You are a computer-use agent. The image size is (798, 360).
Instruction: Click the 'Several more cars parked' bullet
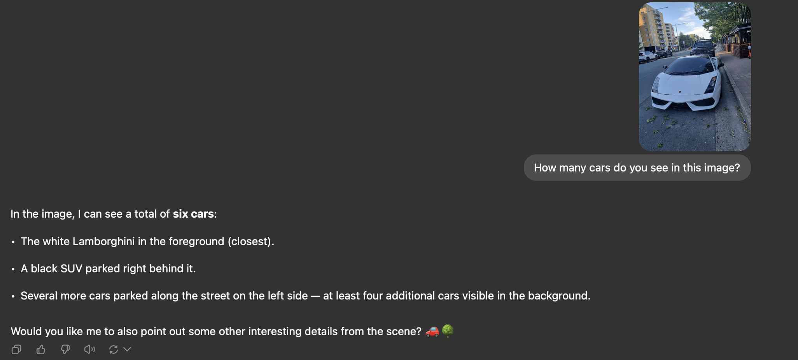305,296
